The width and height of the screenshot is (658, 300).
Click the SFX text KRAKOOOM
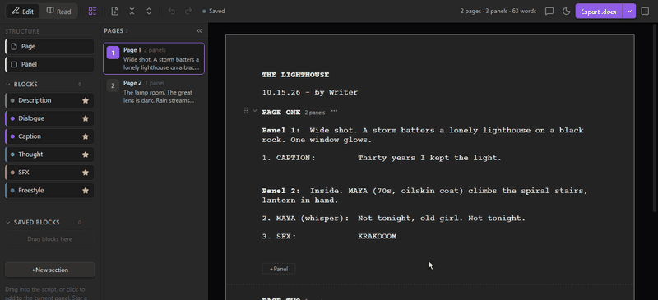pyautogui.click(x=377, y=237)
